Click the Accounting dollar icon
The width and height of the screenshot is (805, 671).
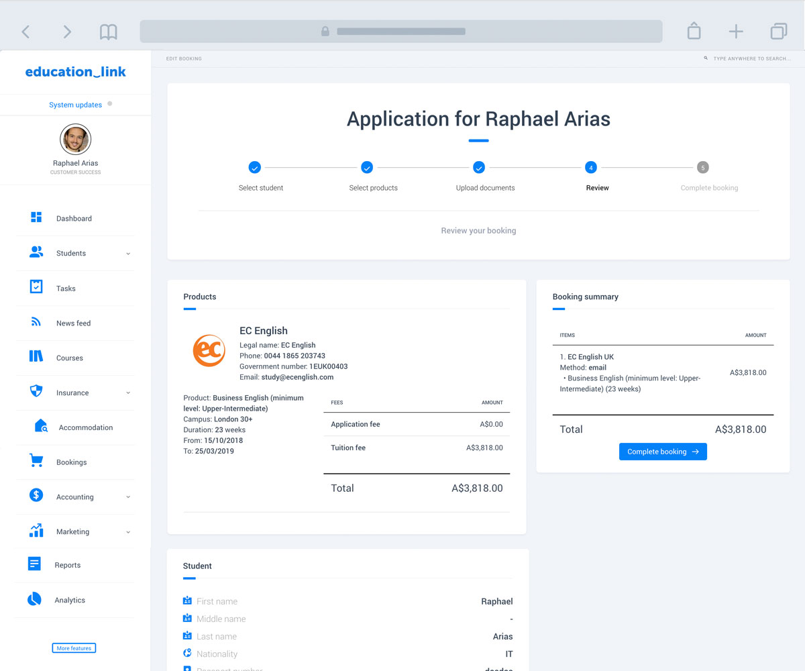click(36, 495)
